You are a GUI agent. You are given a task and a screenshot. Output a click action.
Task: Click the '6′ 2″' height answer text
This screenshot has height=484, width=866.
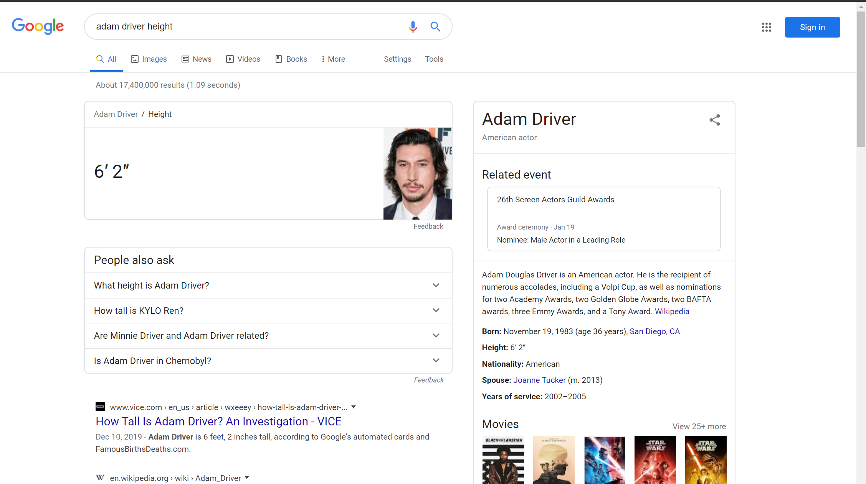click(x=112, y=171)
